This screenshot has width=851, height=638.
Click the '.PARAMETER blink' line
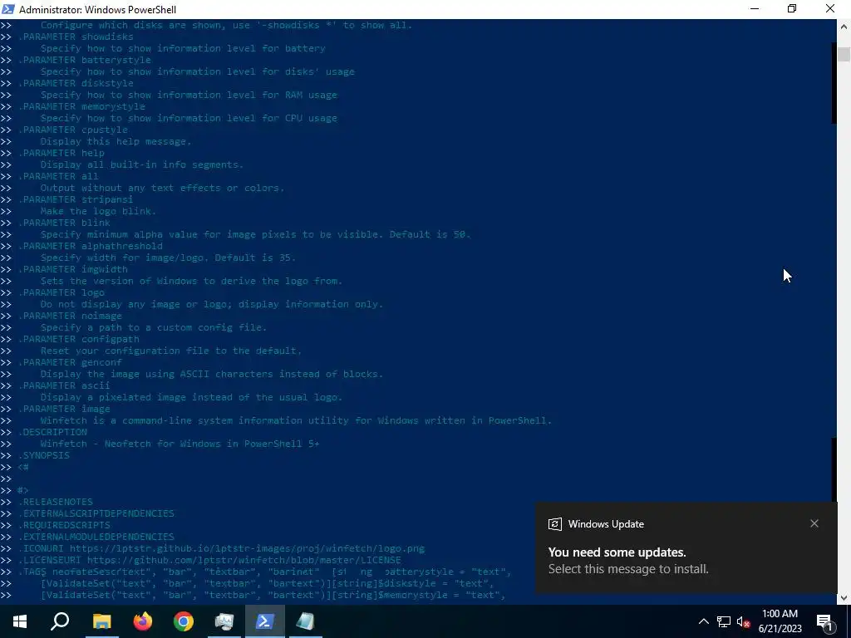(x=64, y=223)
